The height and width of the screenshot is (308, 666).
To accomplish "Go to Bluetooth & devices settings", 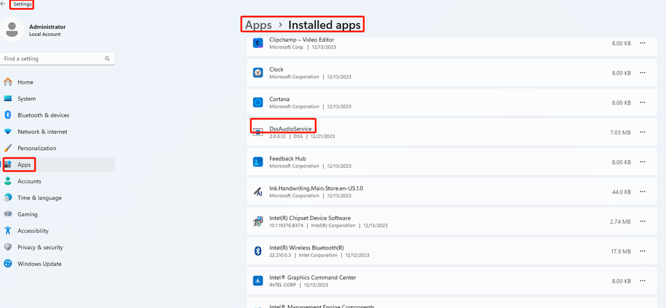I will pos(43,115).
